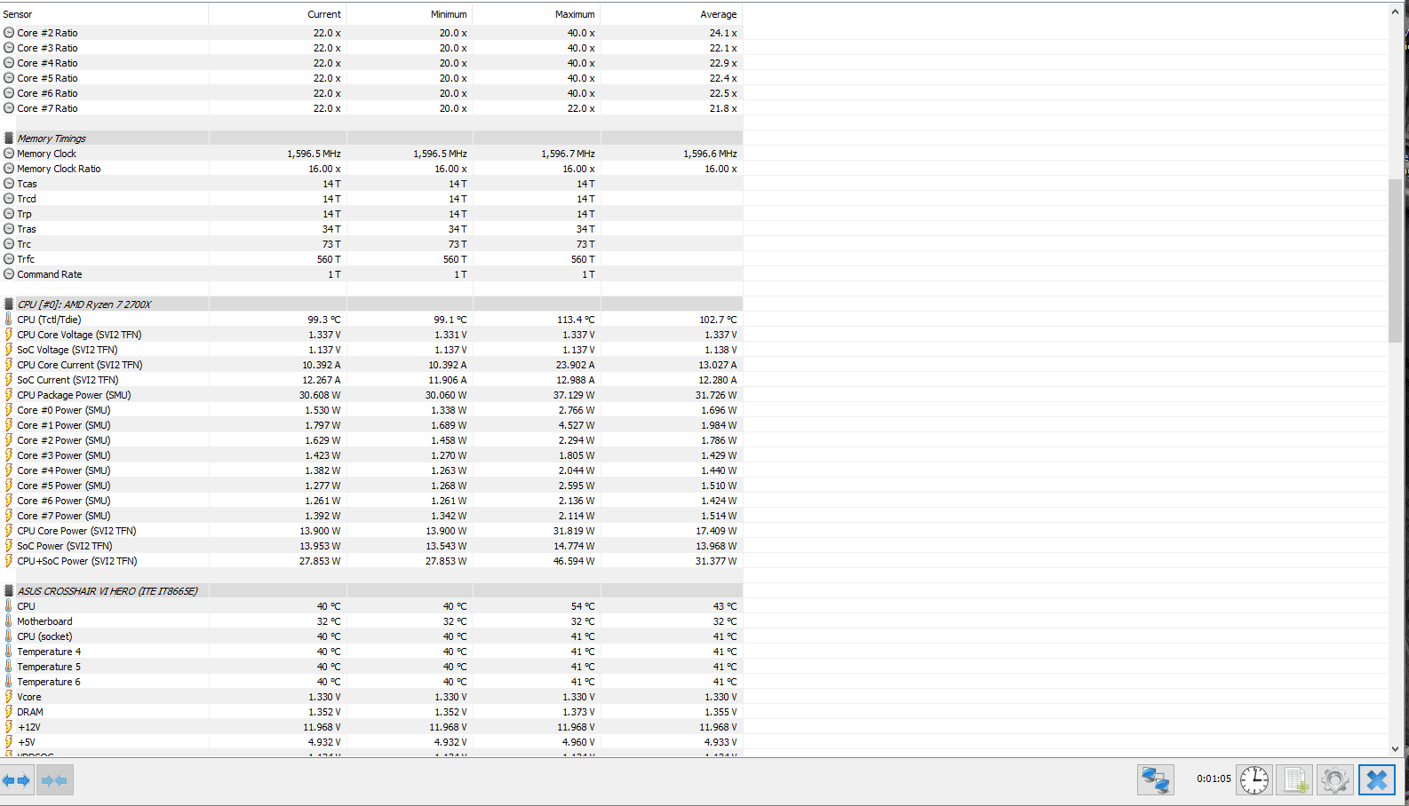This screenshot has width=1409, height=806.
Task: Select the CPU (Tctl/Tdie) sensor row
Action: pos(371,320)
